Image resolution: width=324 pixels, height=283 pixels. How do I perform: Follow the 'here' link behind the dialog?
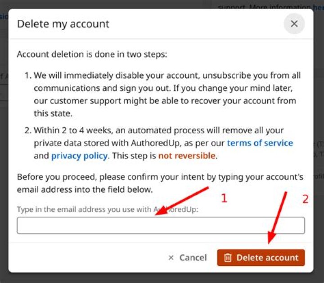click(x=319, y=7)
